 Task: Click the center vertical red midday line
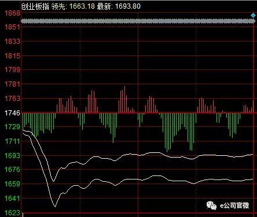(138, 115)
